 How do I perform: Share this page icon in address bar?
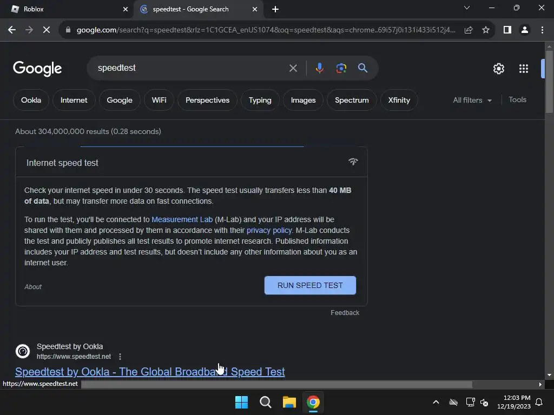(469, 30)
